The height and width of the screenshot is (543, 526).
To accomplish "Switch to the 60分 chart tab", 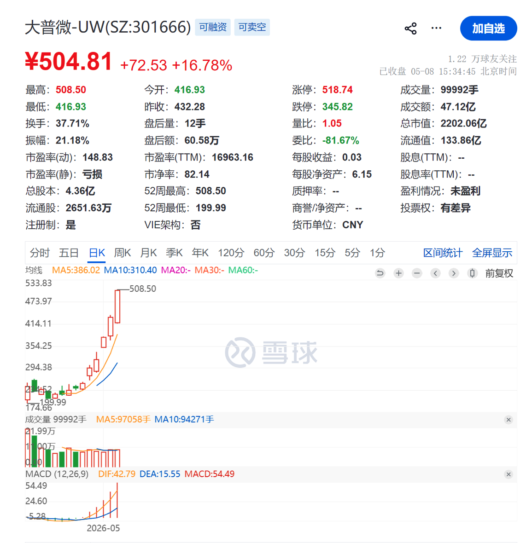I will point(264,253).
